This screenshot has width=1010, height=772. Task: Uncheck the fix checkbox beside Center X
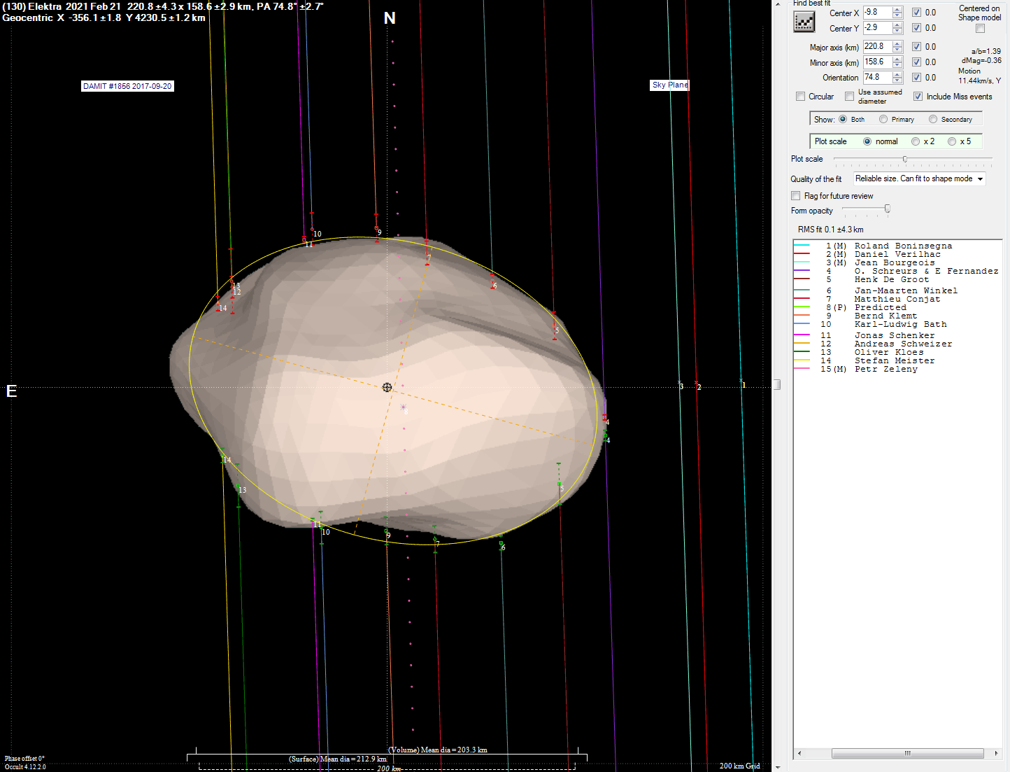916,12
